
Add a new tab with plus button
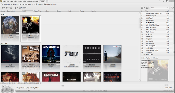point(47,1)
